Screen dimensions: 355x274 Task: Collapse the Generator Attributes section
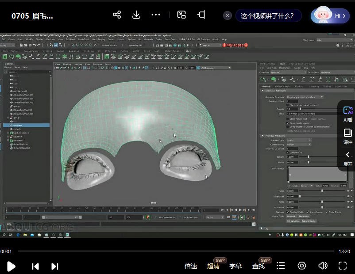point(262,90)
